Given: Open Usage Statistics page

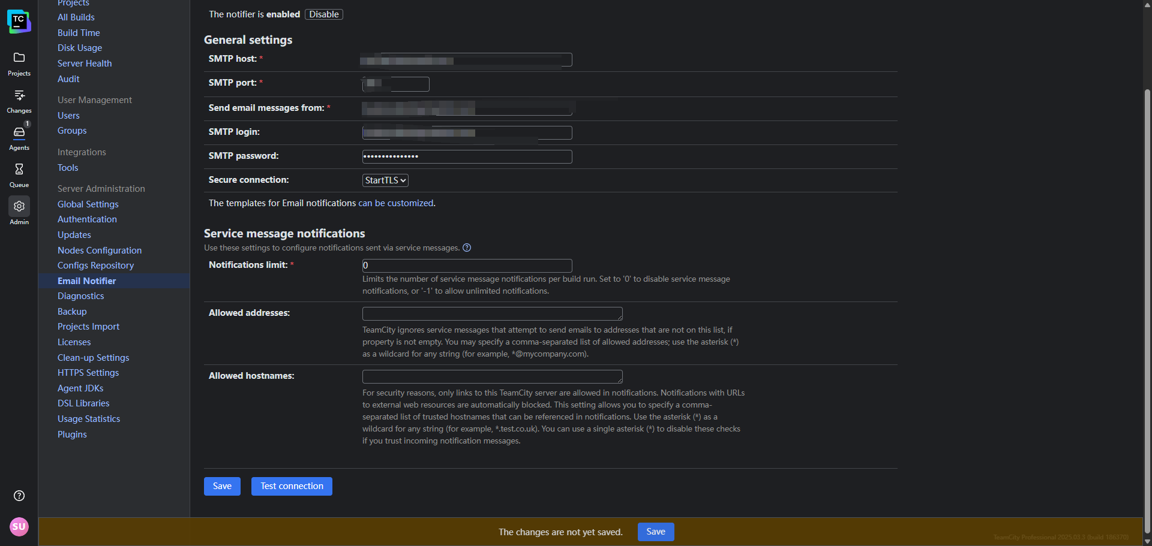Looking at the screenshot, I should (89, 419).
